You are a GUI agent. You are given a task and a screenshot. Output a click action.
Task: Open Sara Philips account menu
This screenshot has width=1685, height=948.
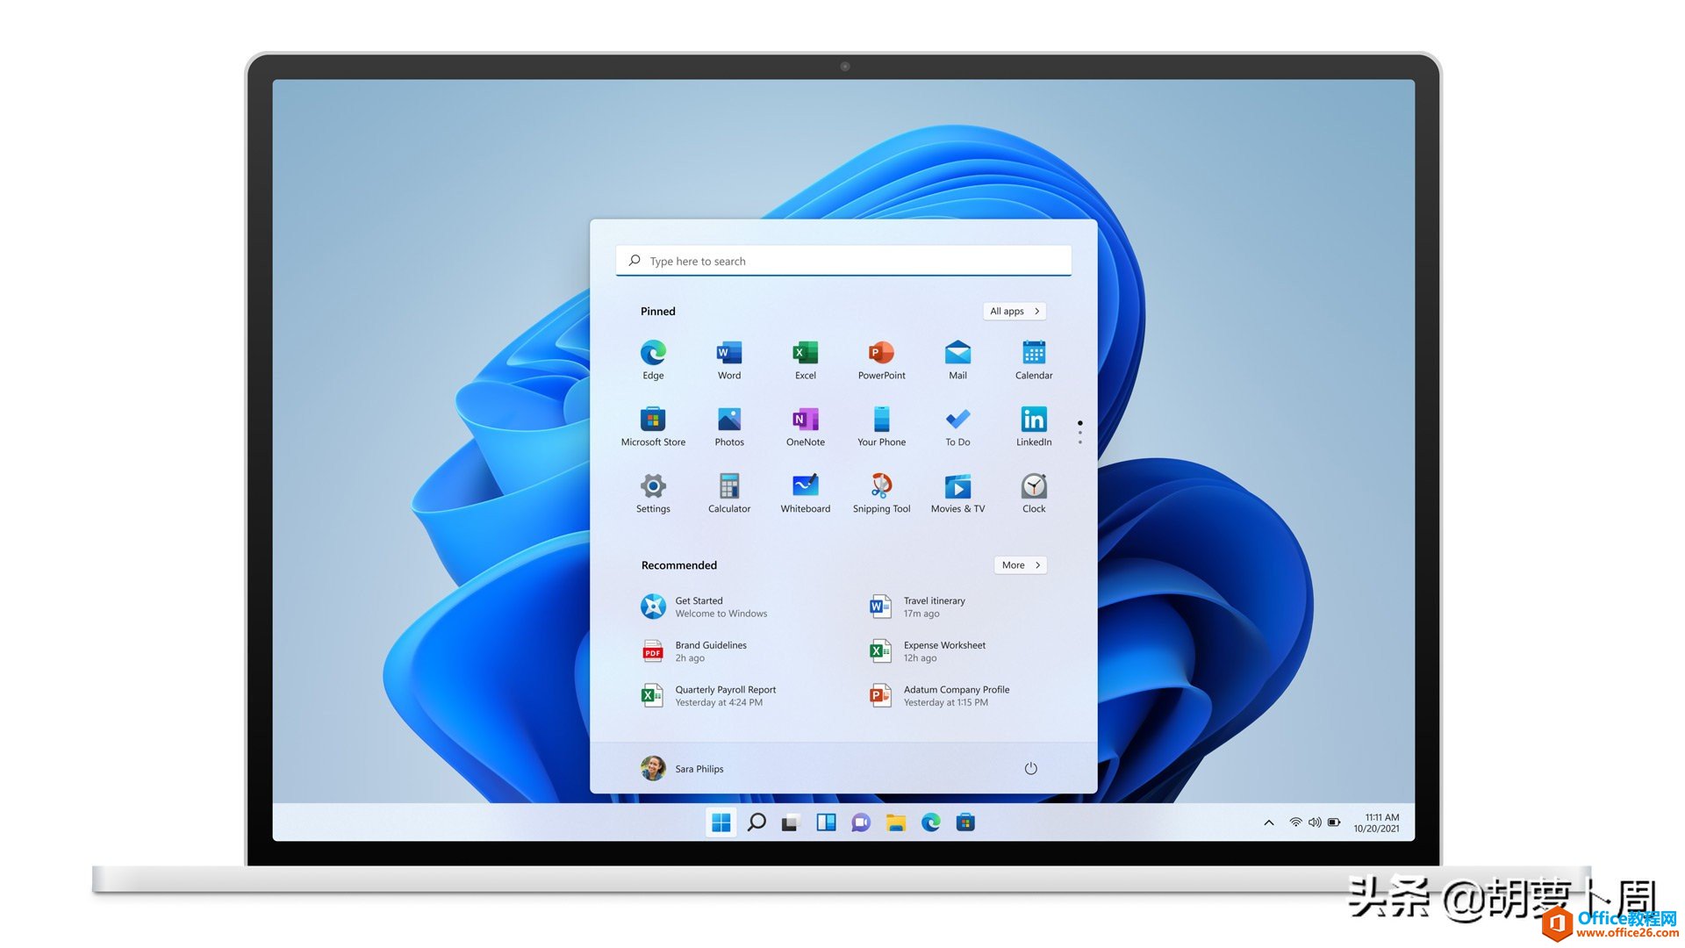click(x=685, y=767)
